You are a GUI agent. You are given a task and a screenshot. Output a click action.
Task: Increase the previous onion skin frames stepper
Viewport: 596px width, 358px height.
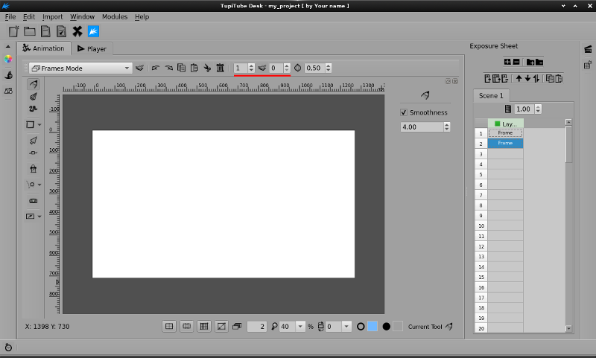click(251, 65)
